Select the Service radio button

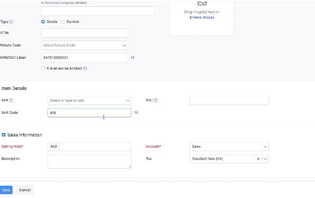(x=63, y=22)
